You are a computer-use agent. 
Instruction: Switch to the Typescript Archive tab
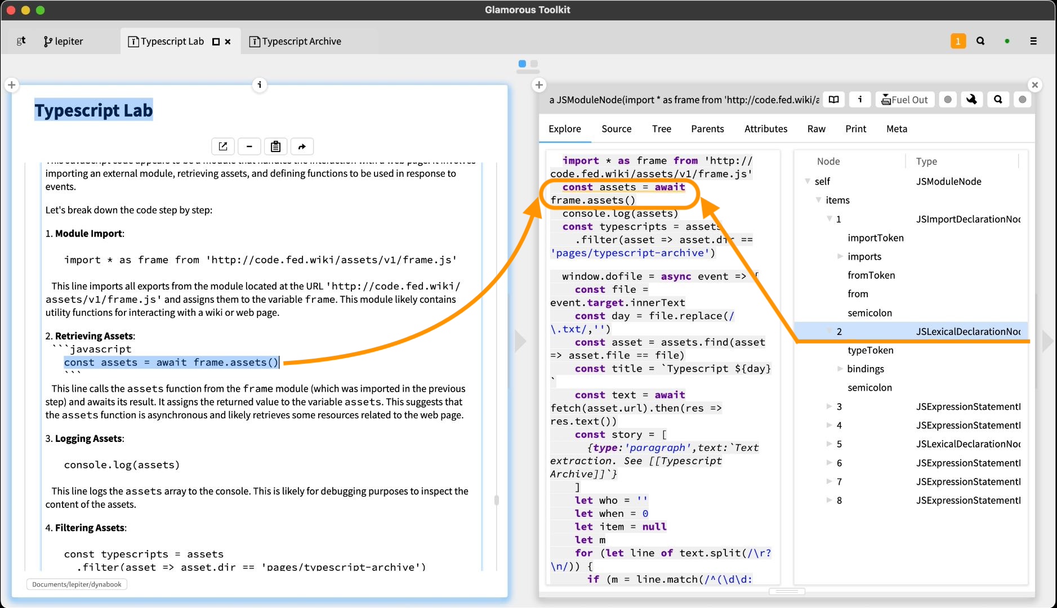pyautogui.click(x=295, y=41)
